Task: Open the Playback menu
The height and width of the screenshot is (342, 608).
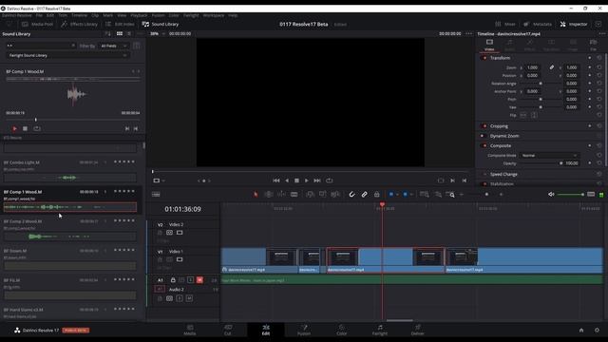Action: [139, 15]
